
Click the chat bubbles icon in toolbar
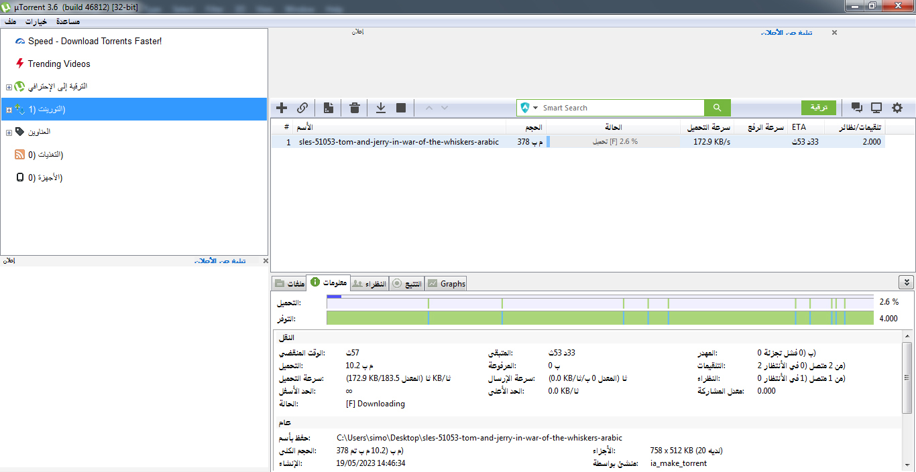coord(856,108)
